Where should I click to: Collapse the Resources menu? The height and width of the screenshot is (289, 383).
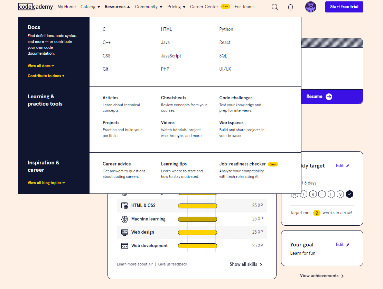pos(117,7)
